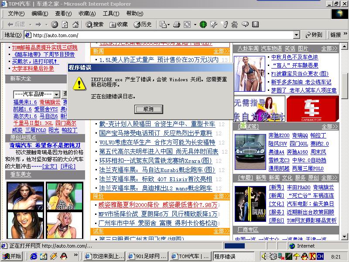Image resolution: width=349 pixels, height=262 pixels.
Task: Open the 奇瑞汽车 希望你不是把钝刀 article
Action: (x=45, y=145)
